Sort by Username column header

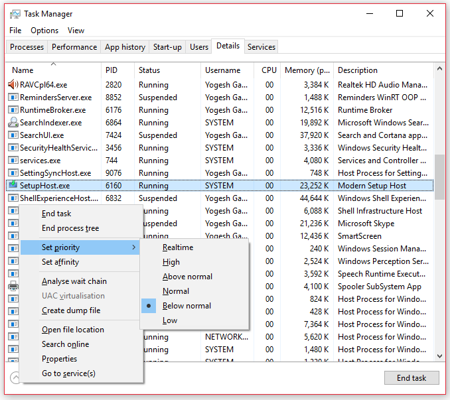(x=227, y=70)
